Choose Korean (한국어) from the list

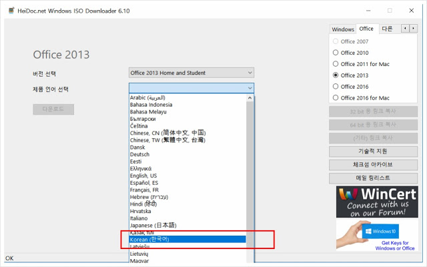pyautogui.click(x=187, y=239)
